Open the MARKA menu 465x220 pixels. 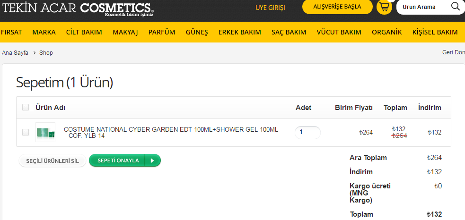click(x=44, y=32)
